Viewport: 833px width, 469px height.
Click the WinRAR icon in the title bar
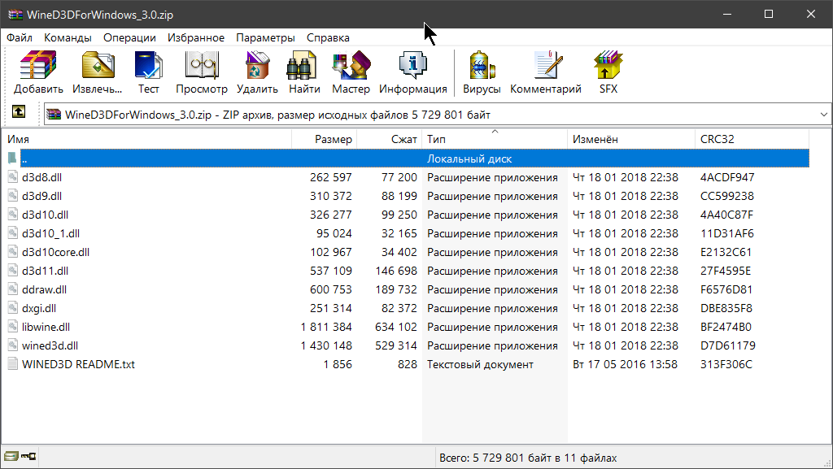15,15
